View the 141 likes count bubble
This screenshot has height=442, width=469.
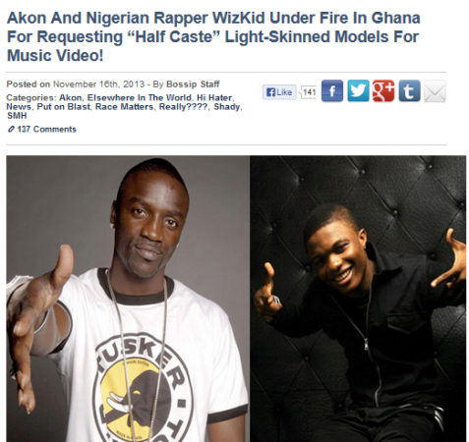(309, 92)
